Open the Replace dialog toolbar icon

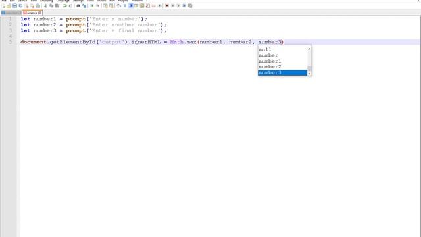click(84, 6)
